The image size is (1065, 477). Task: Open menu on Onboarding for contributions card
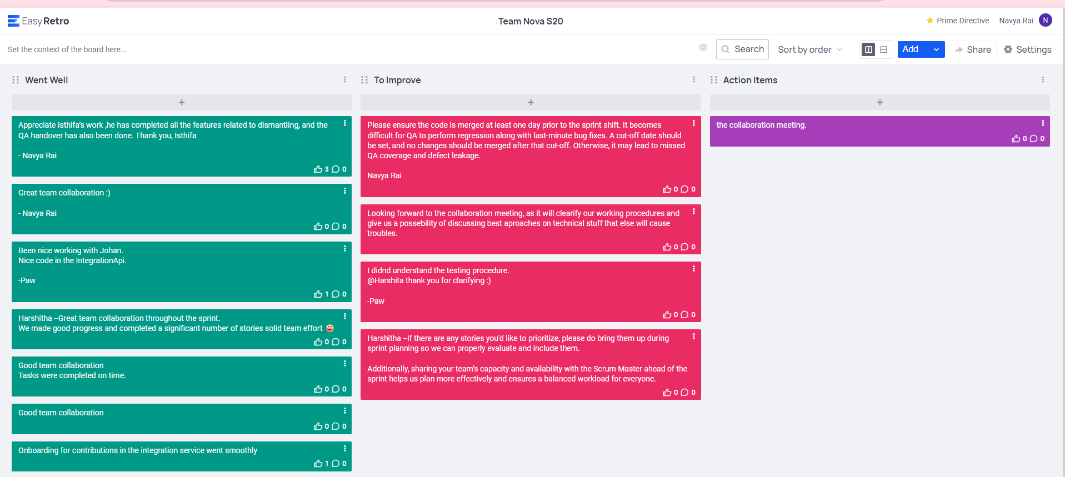[344, 449]
